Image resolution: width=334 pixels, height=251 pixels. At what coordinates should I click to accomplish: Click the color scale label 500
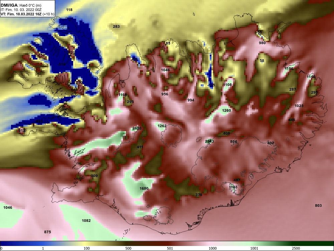coord(128,248)
